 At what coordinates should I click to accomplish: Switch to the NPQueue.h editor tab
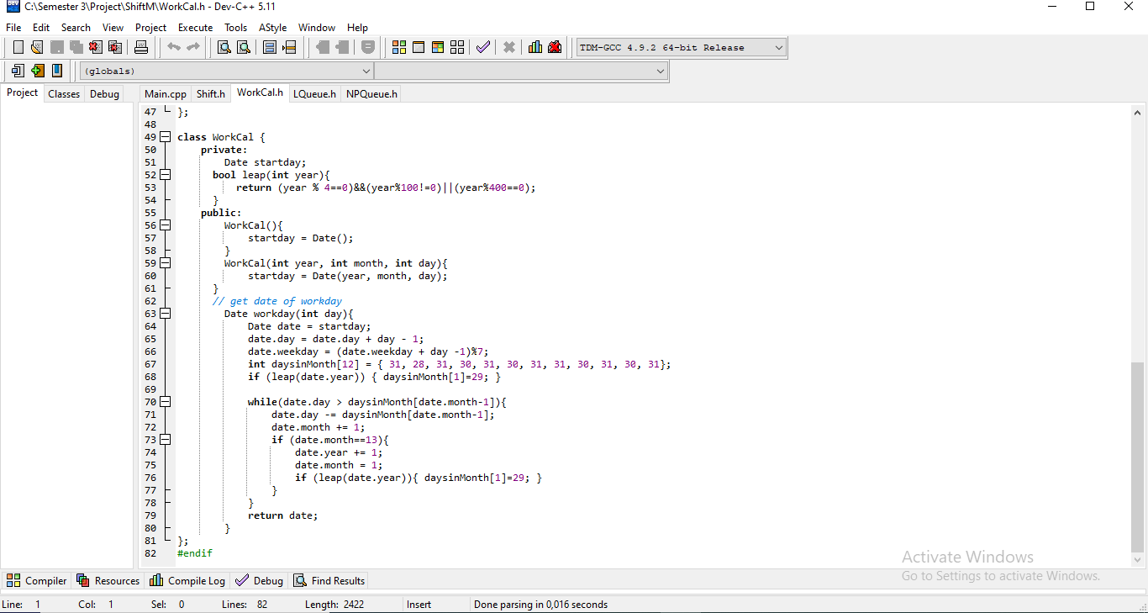(371, 94)
